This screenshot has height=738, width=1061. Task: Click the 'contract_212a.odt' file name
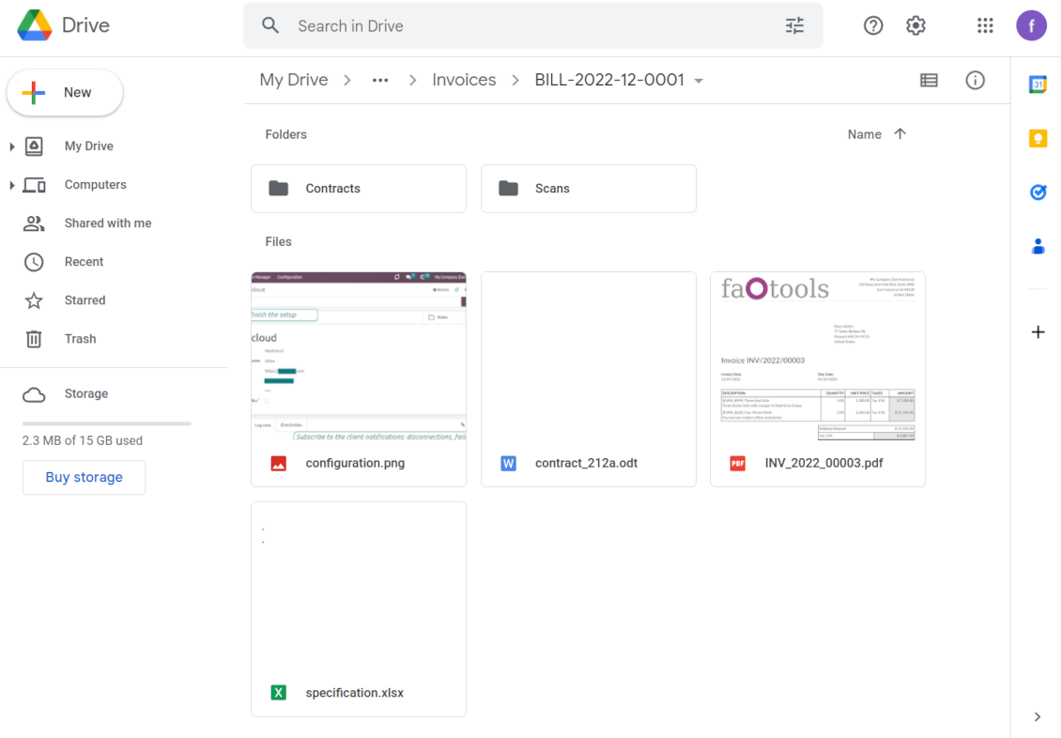586,464
